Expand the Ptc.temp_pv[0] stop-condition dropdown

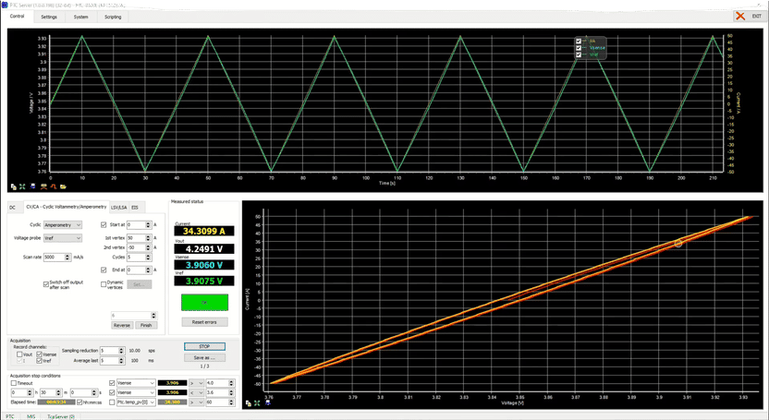coord(151,402)
